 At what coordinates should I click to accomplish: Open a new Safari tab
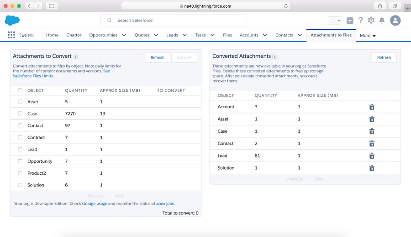click(408, 8)
